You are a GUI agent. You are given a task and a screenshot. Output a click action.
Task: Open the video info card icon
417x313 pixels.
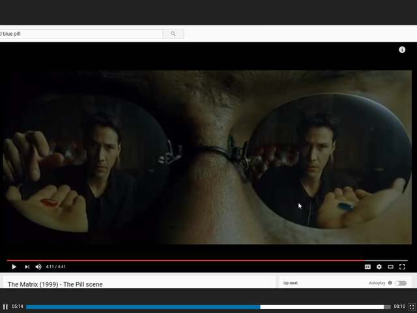402,50
